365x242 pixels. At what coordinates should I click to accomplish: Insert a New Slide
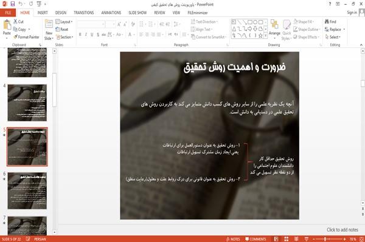click(x=49, y=30)
